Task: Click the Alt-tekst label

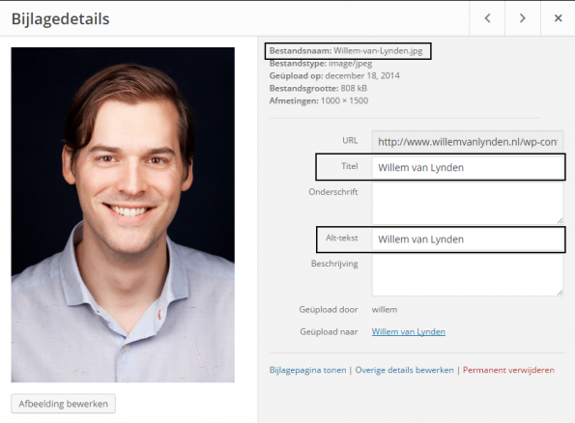Action: tap(342, 238)
